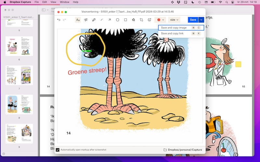Choose Save and copy link
The image size is (260, 162).
click(x=181, y=33)
